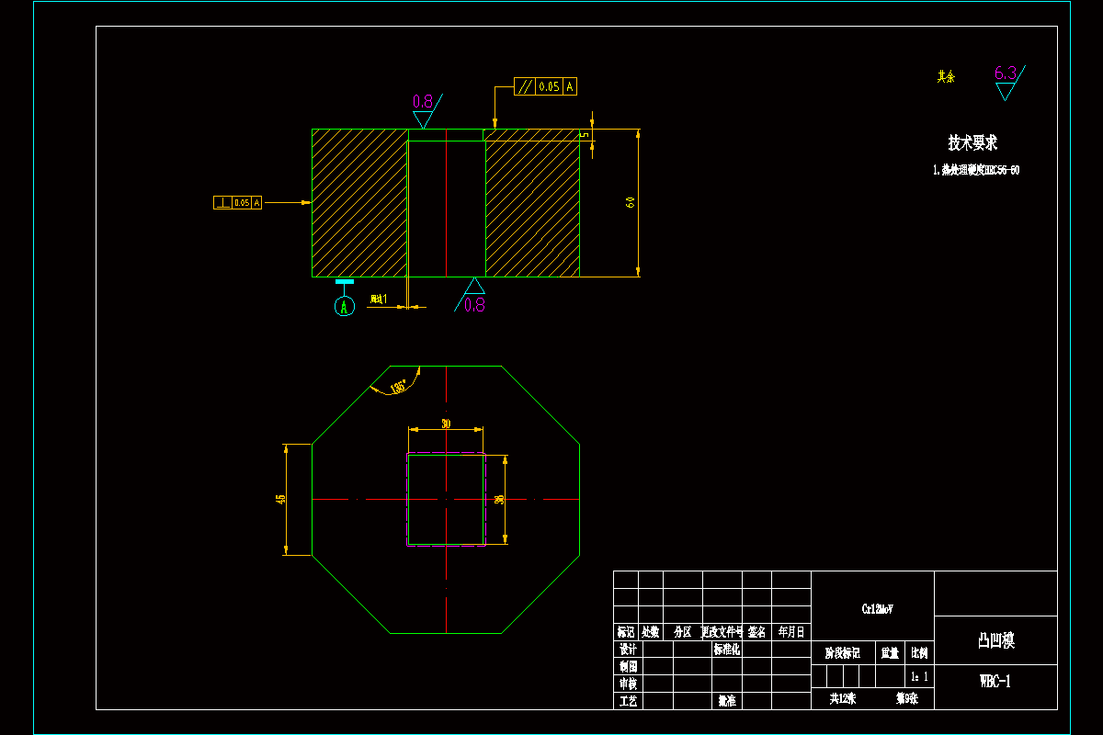The width and height of the screenshot is (1103, 735).
Task: Click the "技术要求" heading
Action: [x=972, y=142]
